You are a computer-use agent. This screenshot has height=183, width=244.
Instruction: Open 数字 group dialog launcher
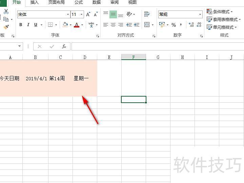(x=201, y=36)
